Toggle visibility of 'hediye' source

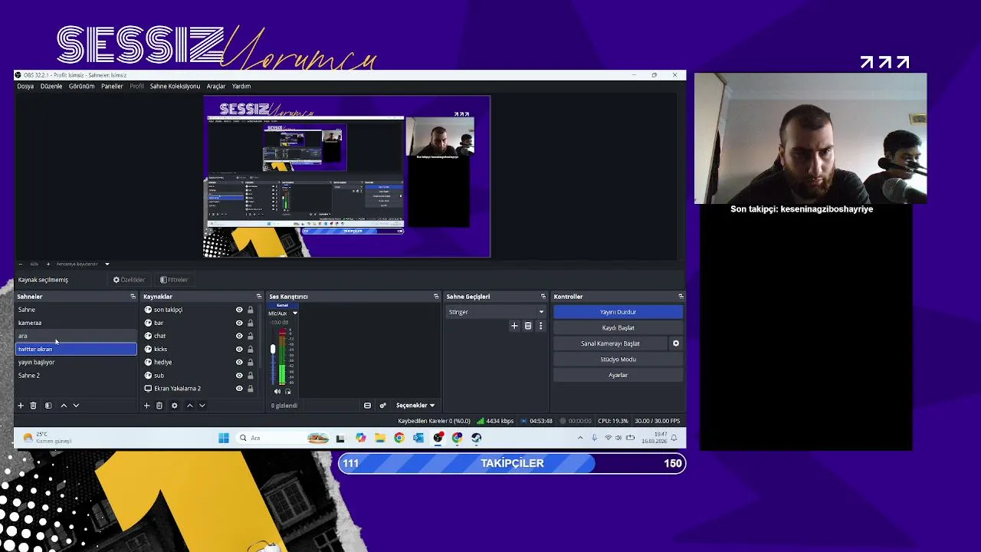tap(239, 362)
